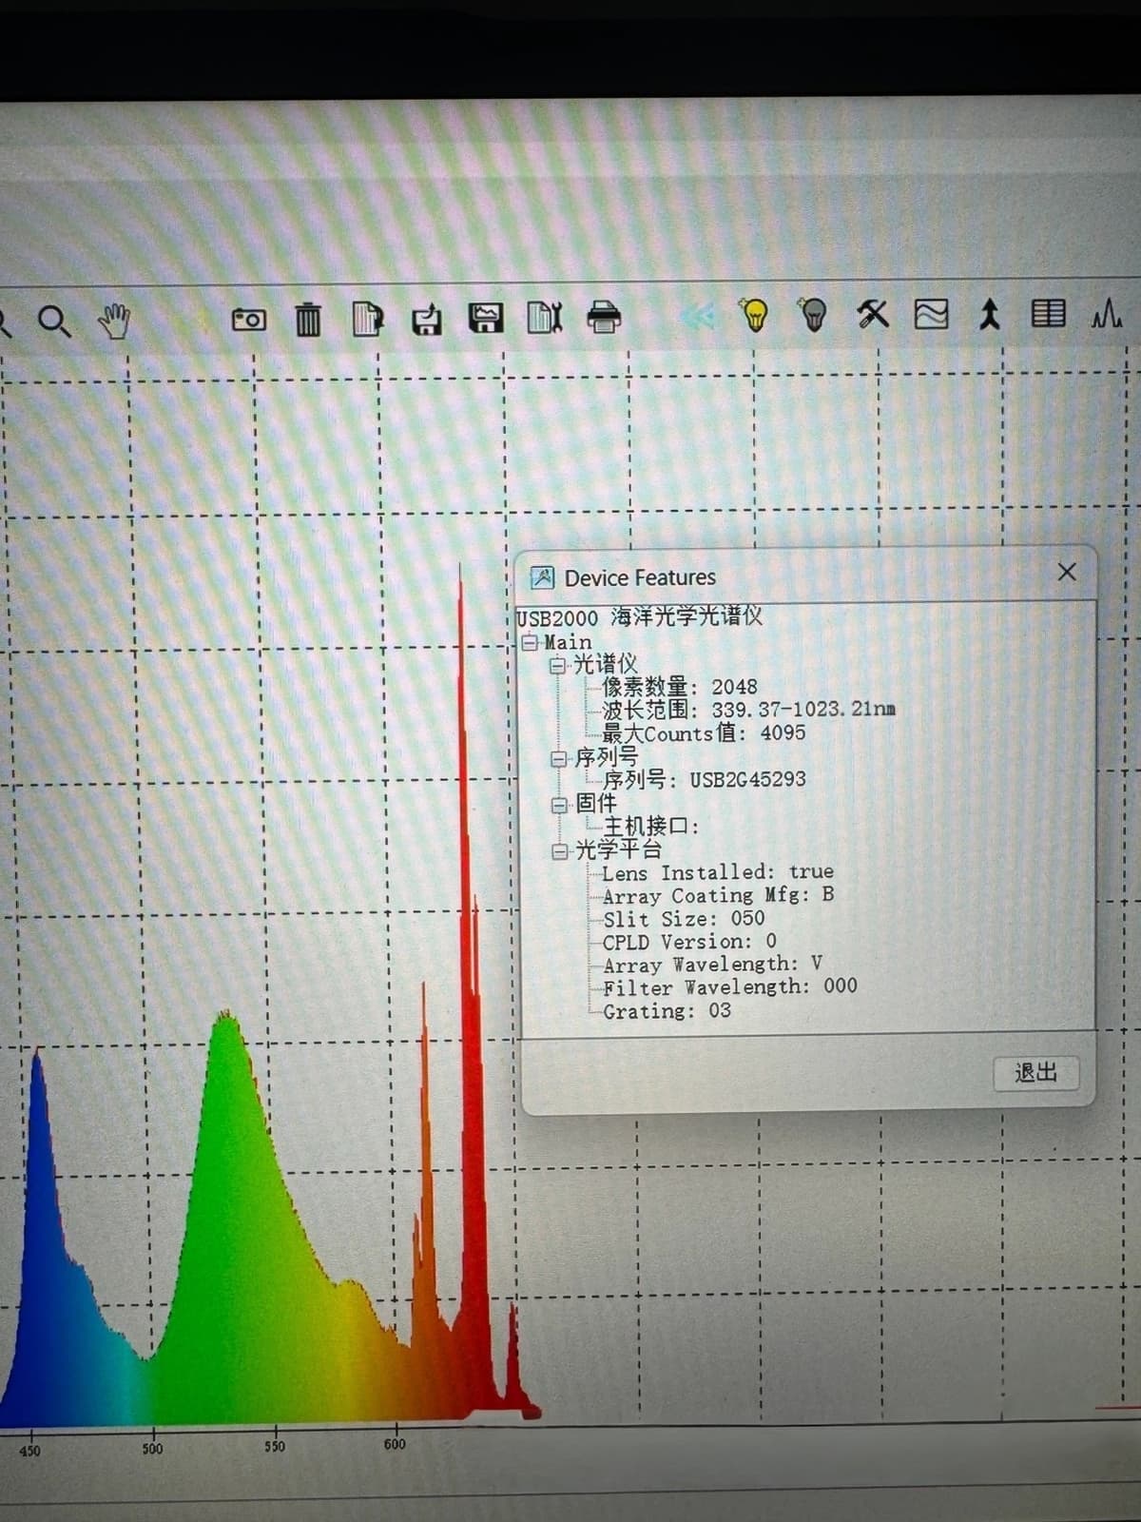1141x1522 pixels.
Task: Close the Device Features dialog
Action: (x=1067, y=572)
